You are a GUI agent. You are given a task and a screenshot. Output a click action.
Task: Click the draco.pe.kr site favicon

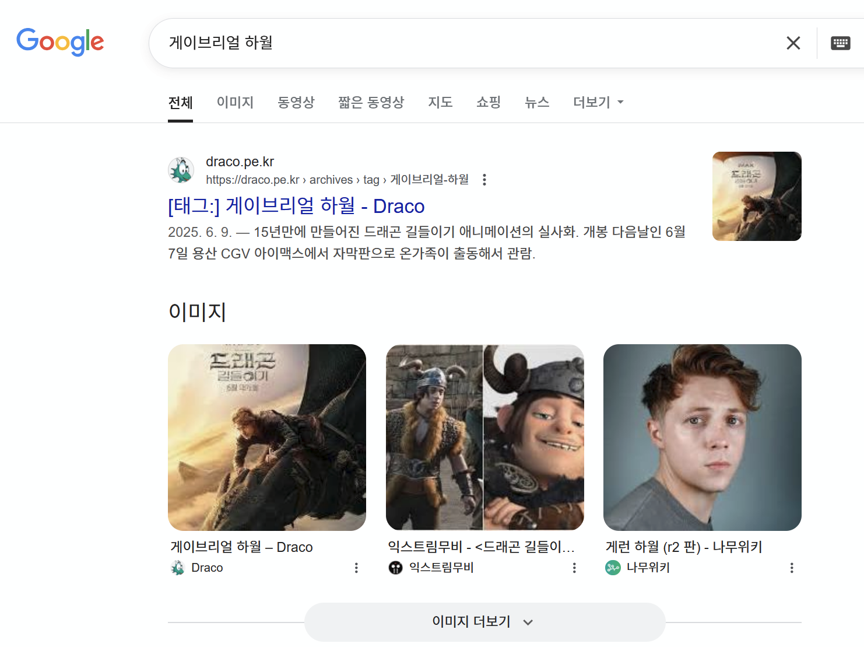click(181, 170)
